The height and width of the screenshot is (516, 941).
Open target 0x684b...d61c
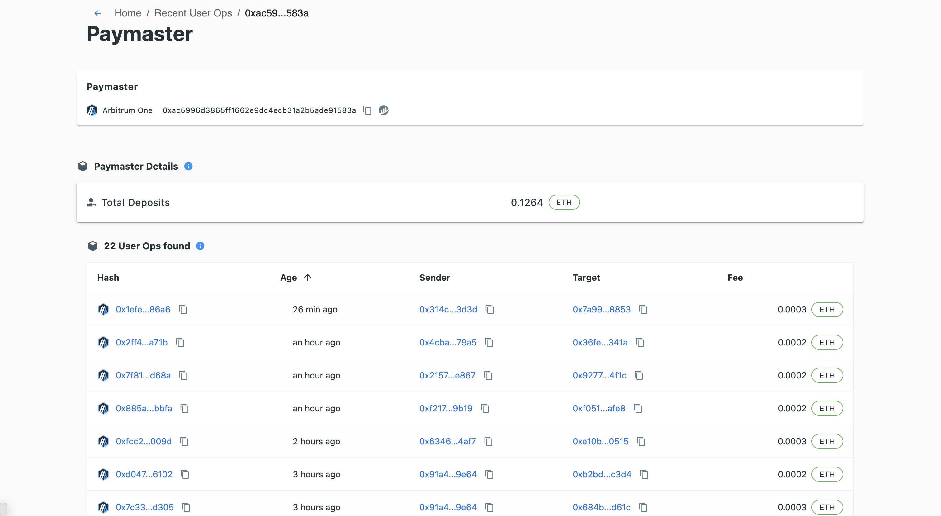pos(602,508)
